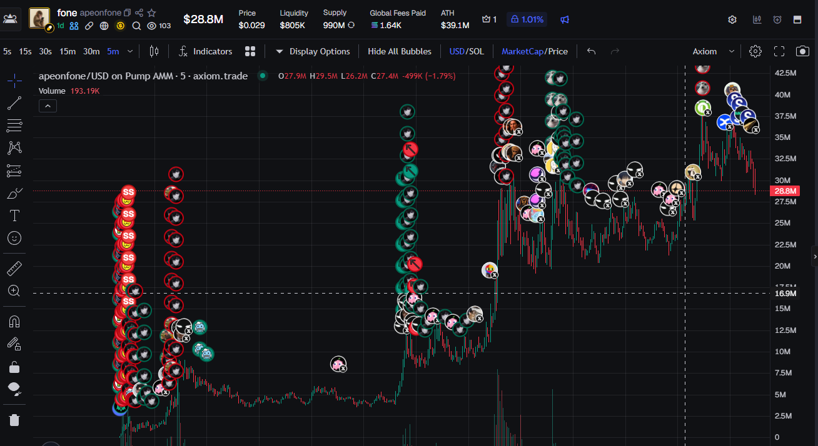Click the crown count badge
The width and height of the screenshot is (818, 446).
coord(489,19)
